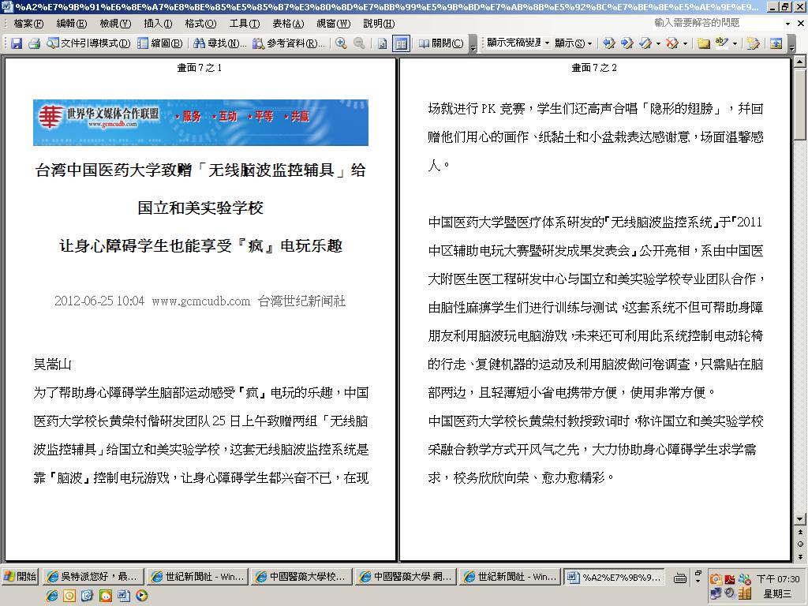Expand the highlight color dropdown arrow
Viewport: 808px width, 606px height.
tap(735, 44)
